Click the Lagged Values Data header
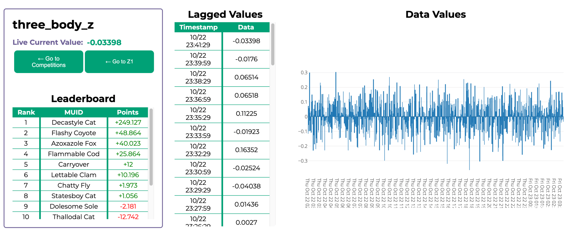The width and height of the screenshot is (569, 232). pyautogui.click(x=246, y=27)
